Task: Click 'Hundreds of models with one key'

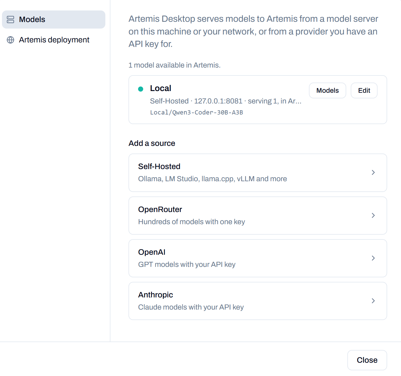Action: click(191, 222)
